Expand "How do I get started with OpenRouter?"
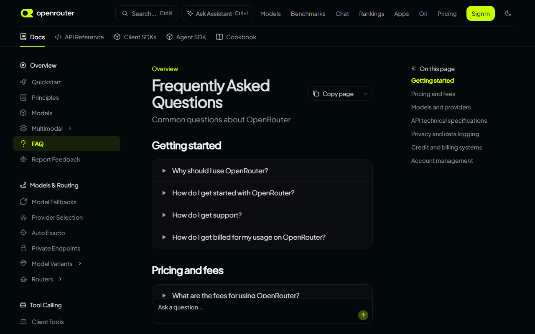Viewport: 535px width, 334px height. click(262, 193)
